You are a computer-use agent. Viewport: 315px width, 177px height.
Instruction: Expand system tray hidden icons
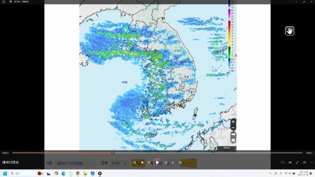tap(270, 173)
